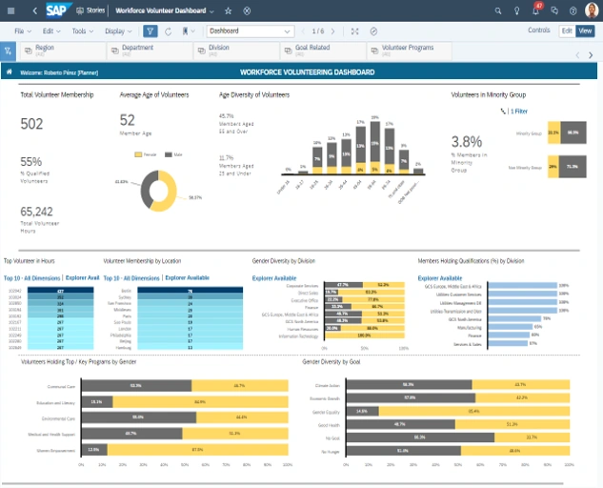Click the yellow Female legend swatch
The width and height of the screenshot is (603, 488).
139,152
